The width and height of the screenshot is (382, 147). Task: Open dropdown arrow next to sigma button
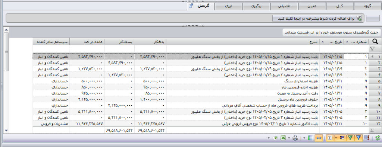(336, 138)
